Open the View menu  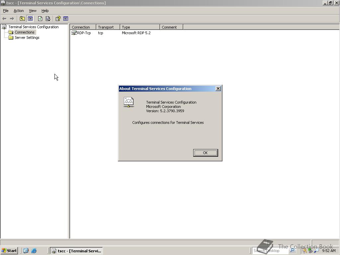(33, 11)
